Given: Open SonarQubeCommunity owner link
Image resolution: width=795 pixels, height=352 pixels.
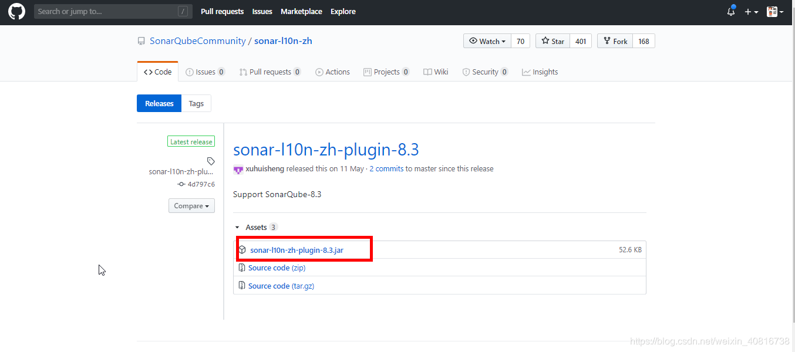Looking at the screenshot, I should [x=198, y=41].
